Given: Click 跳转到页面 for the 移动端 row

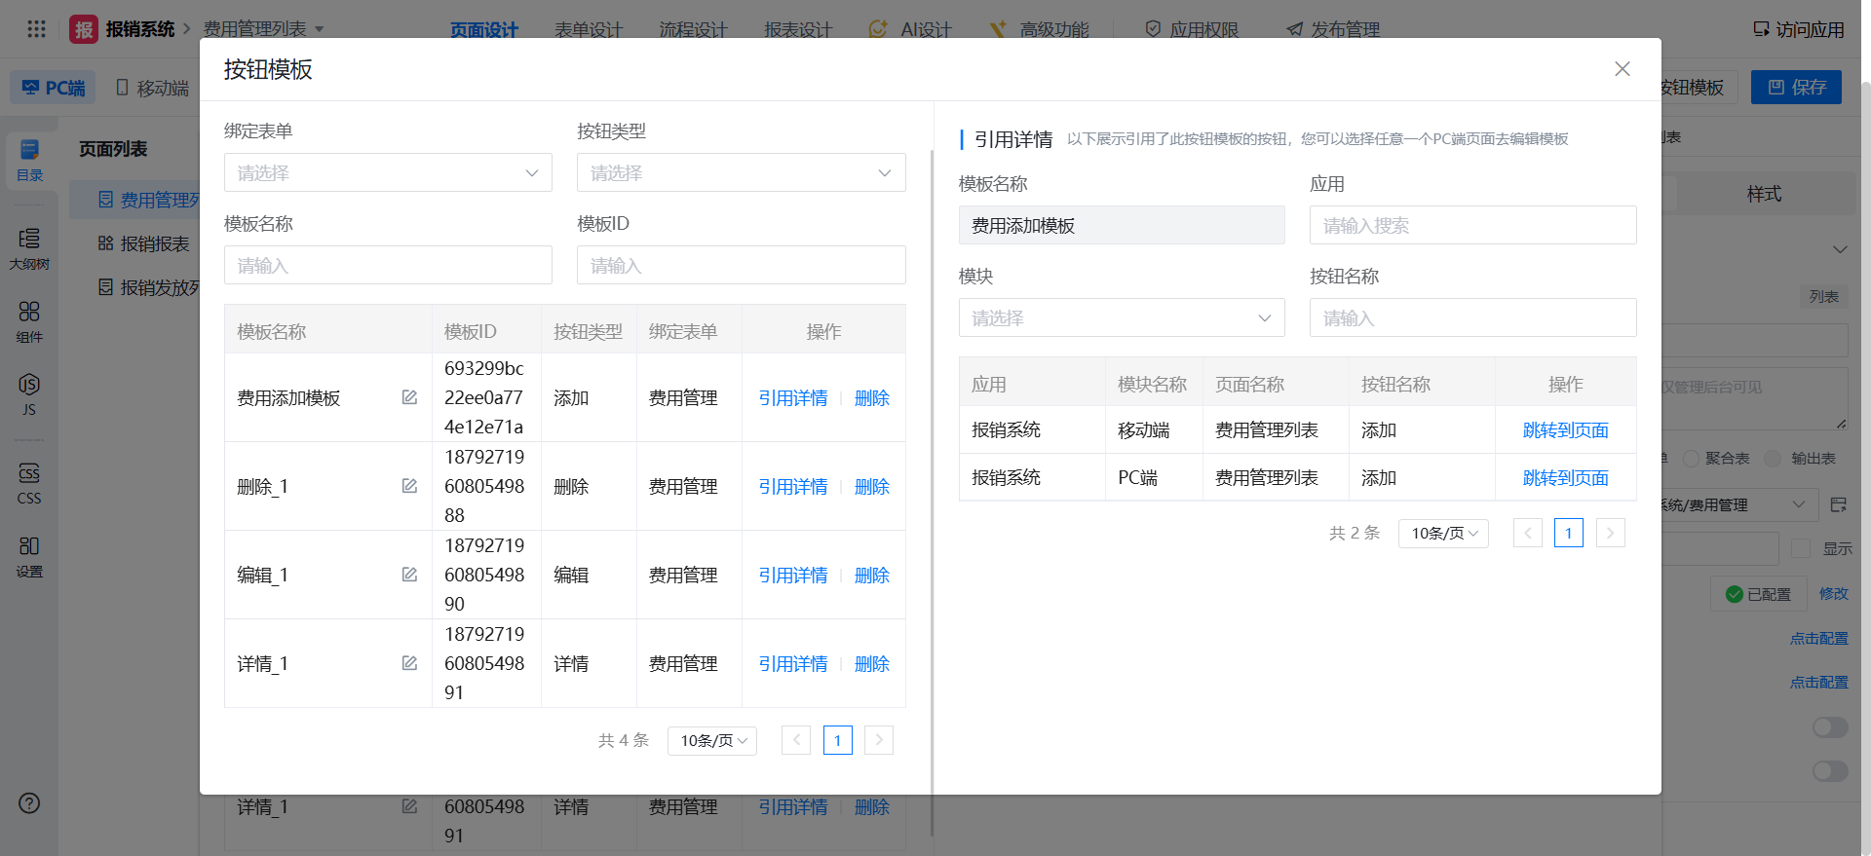Looking at the screenshot, I should (x=1565, y=430).
